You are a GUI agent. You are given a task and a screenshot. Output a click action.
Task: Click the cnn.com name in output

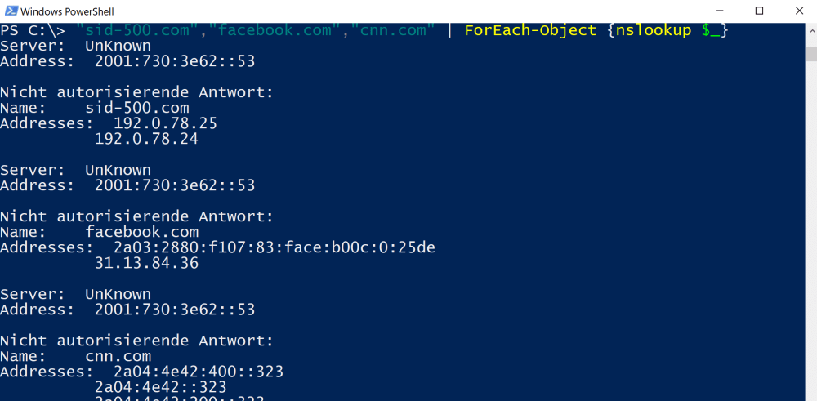[118, 356]
